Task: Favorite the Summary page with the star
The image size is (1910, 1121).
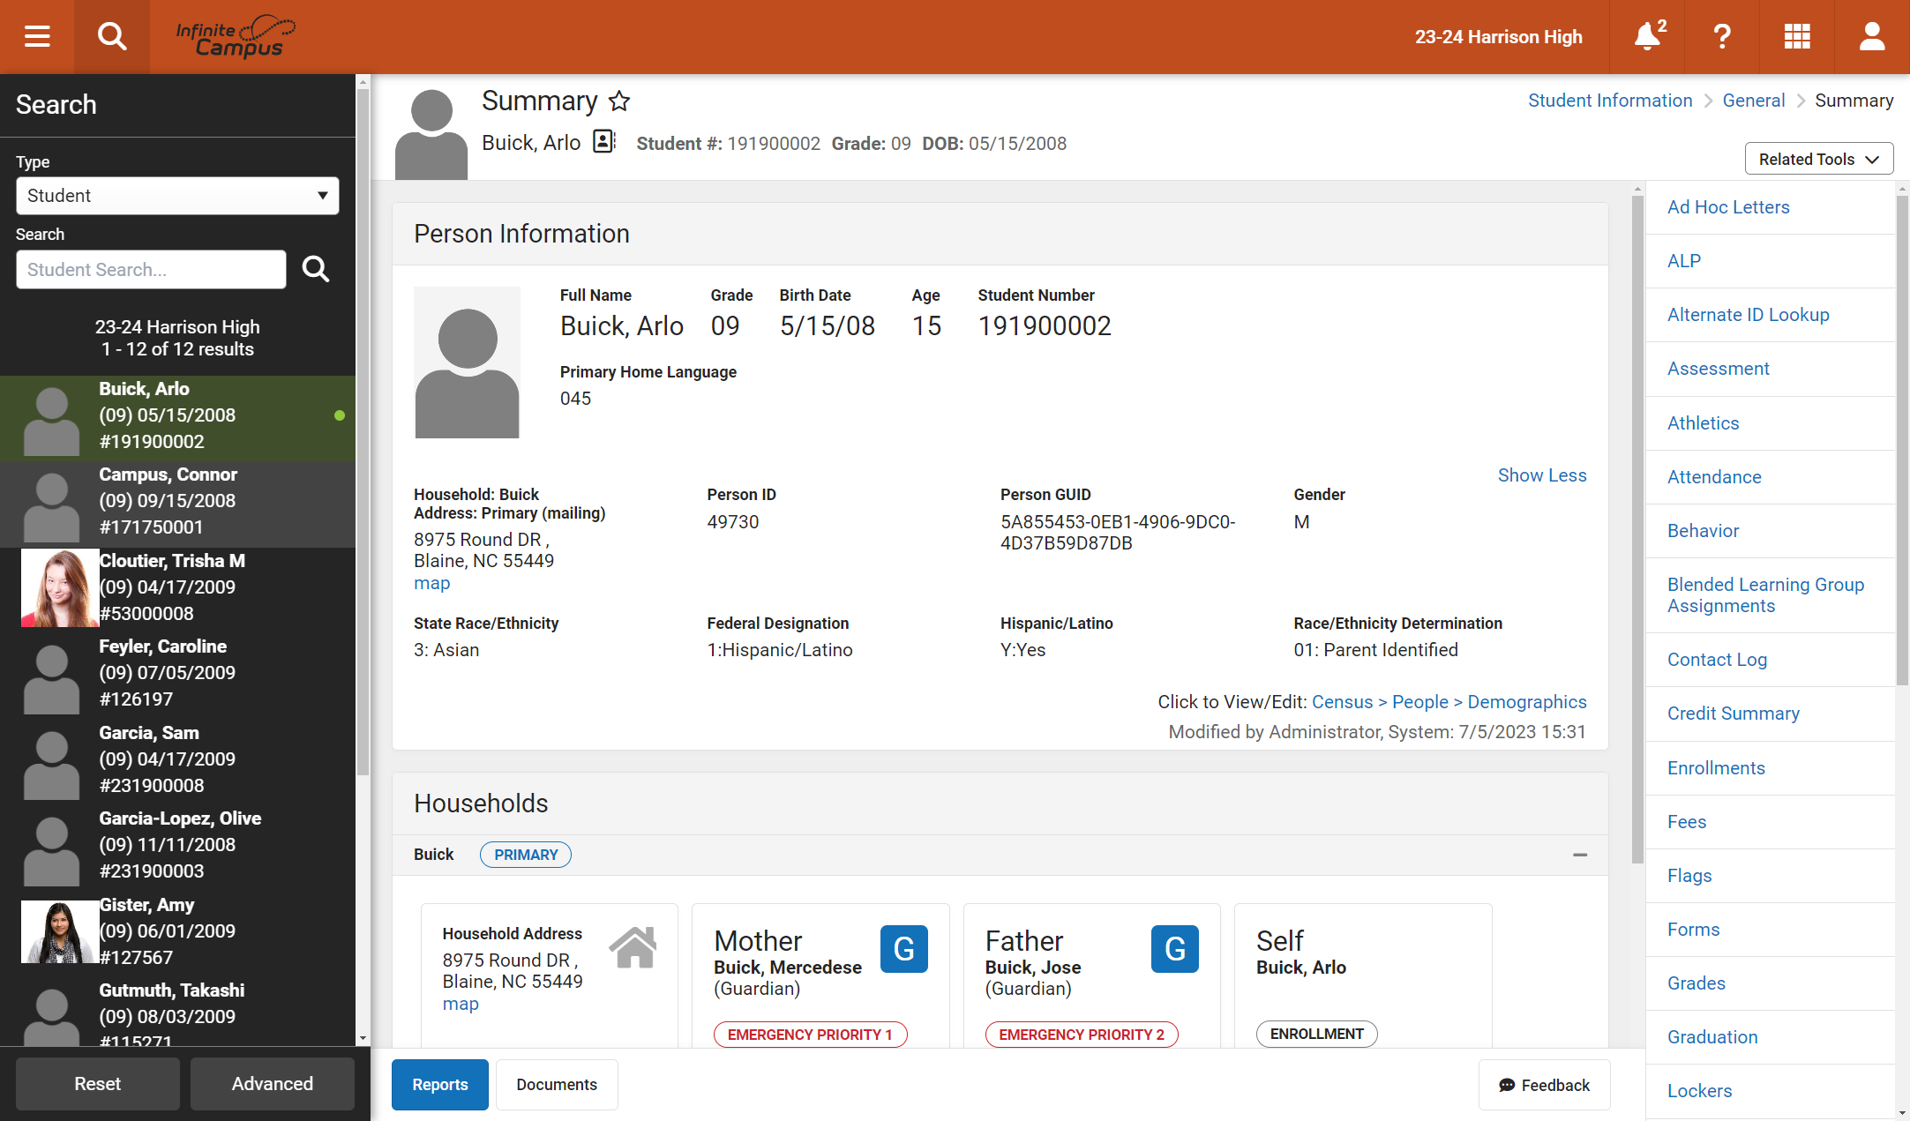Action: [619, 101]
